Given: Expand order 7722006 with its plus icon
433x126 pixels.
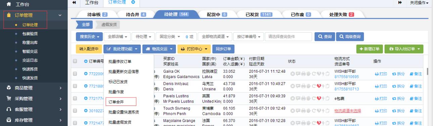Looking at the screenshot, I should tap(86, 74).
